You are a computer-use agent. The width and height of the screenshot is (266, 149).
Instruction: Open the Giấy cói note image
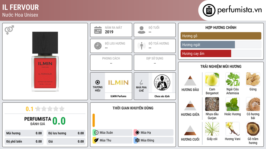click(212, 129)
